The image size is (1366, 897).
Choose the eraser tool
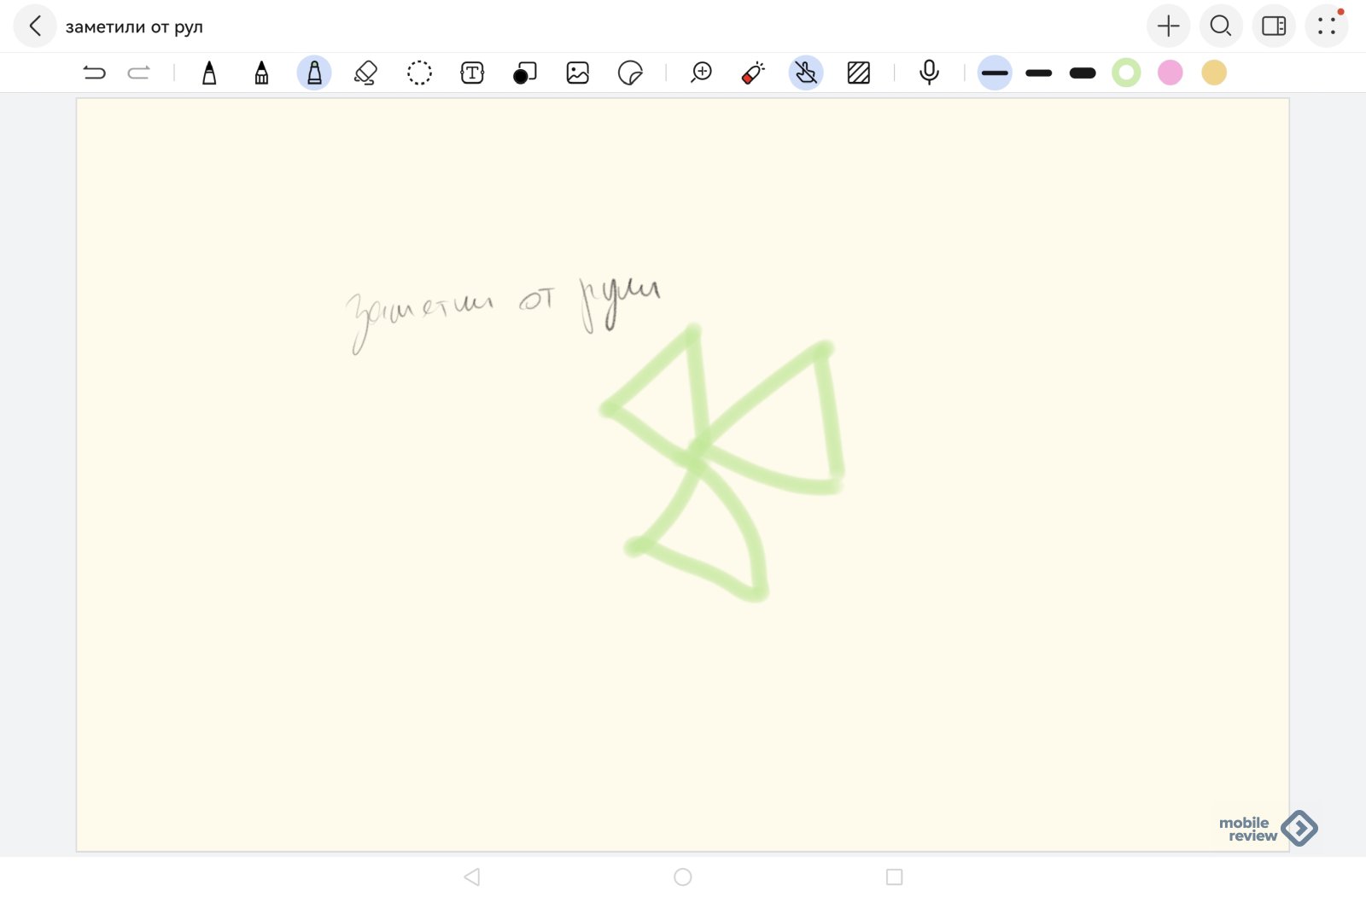[366, 73]
